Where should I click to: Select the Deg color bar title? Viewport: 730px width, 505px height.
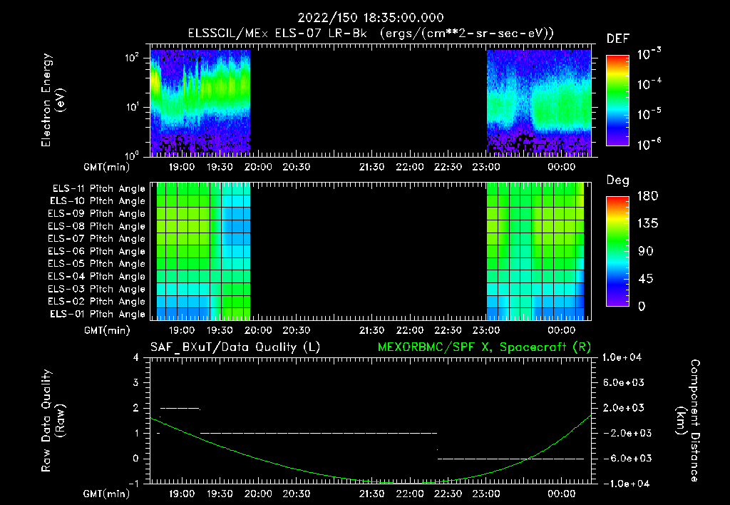[618, 180]
